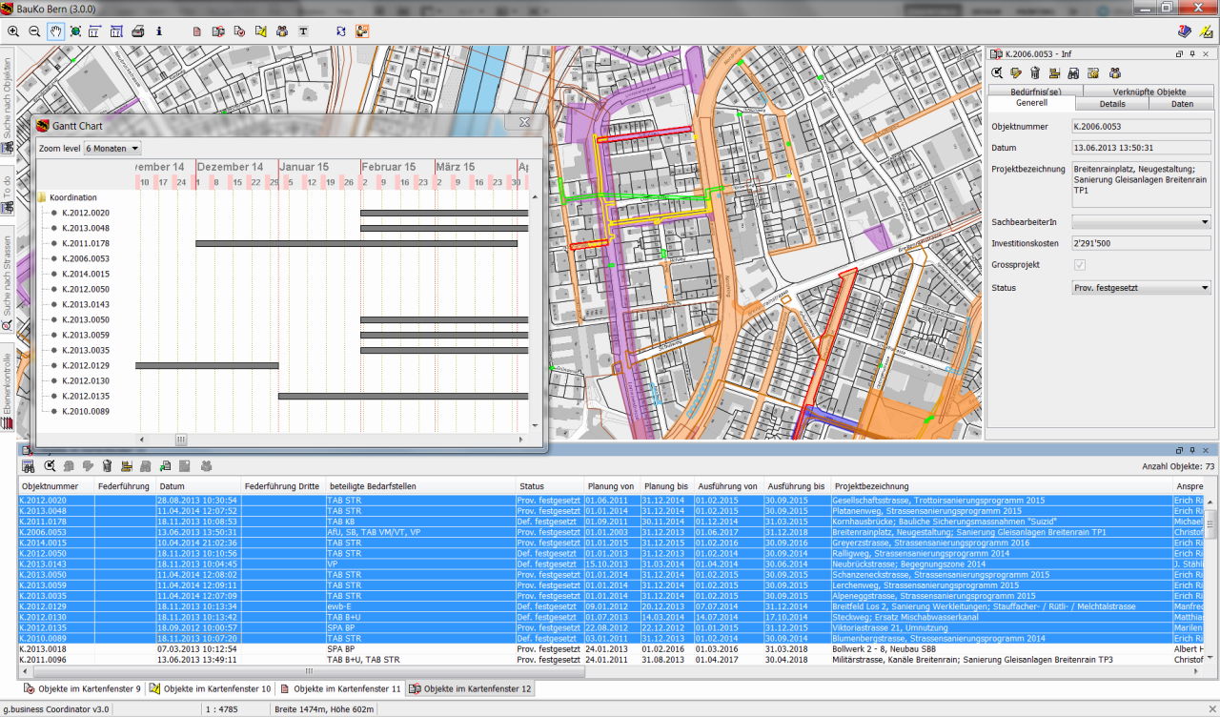This screenshot has height=717, width=1220.
Task: Click the Gantt chart horizontal scrollbar thumb
Action: point(181,440)
